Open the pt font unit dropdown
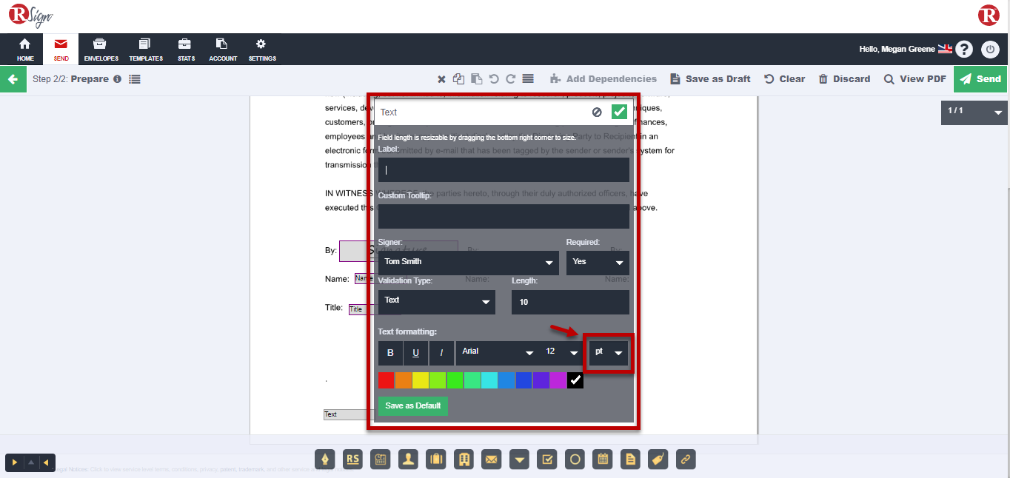Viewport: 1010px width, 478px height. [609, 352]
